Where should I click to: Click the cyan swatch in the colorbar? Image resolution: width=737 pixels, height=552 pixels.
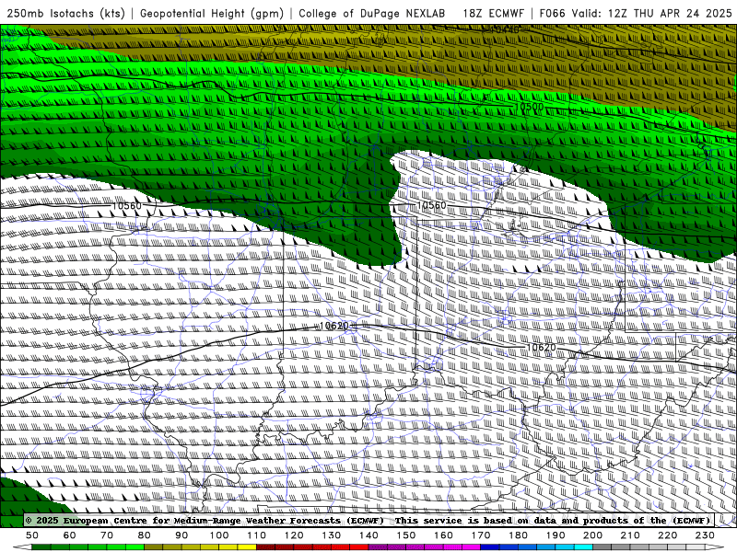click(583, 547)
